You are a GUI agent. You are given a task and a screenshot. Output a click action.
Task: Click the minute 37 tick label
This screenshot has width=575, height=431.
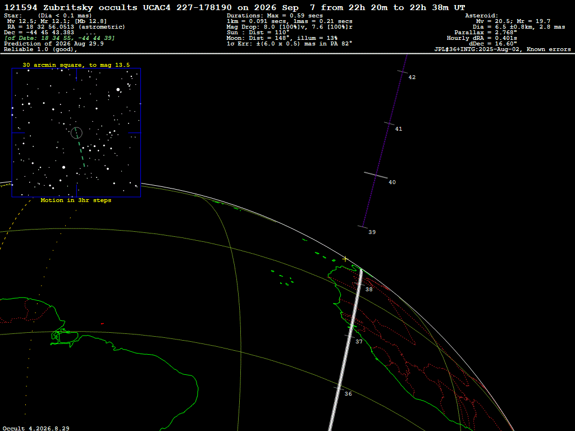(x=359, y=342)
